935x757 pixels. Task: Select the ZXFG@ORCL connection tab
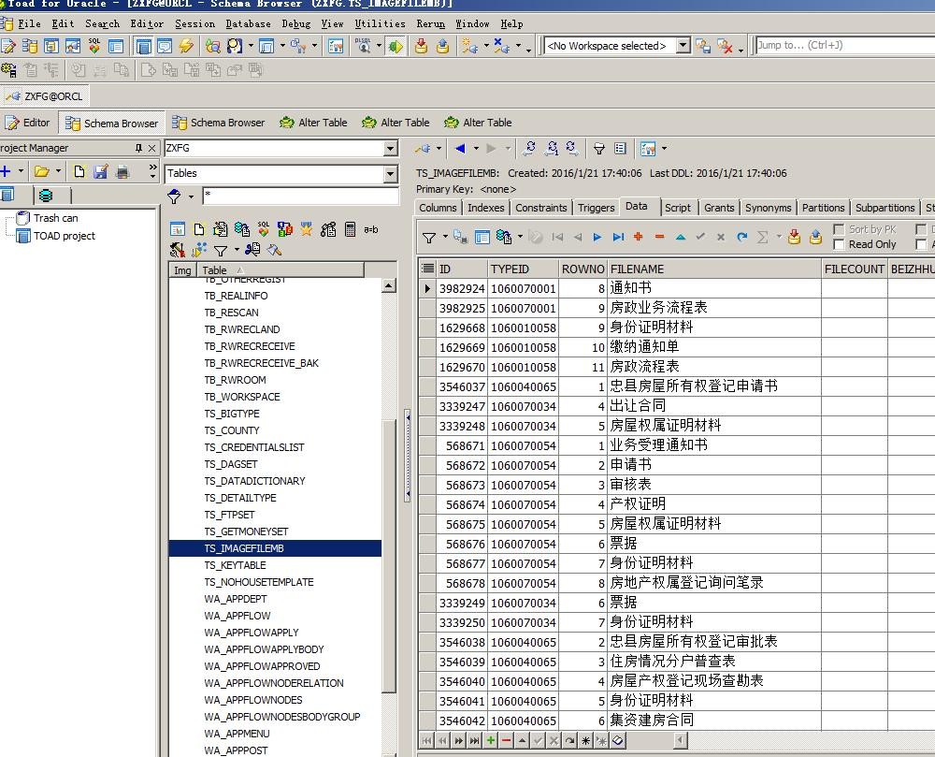click(x=45, y=96)
